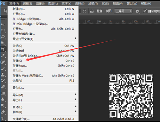Click the crop settings gear icon

click(137, 11)
